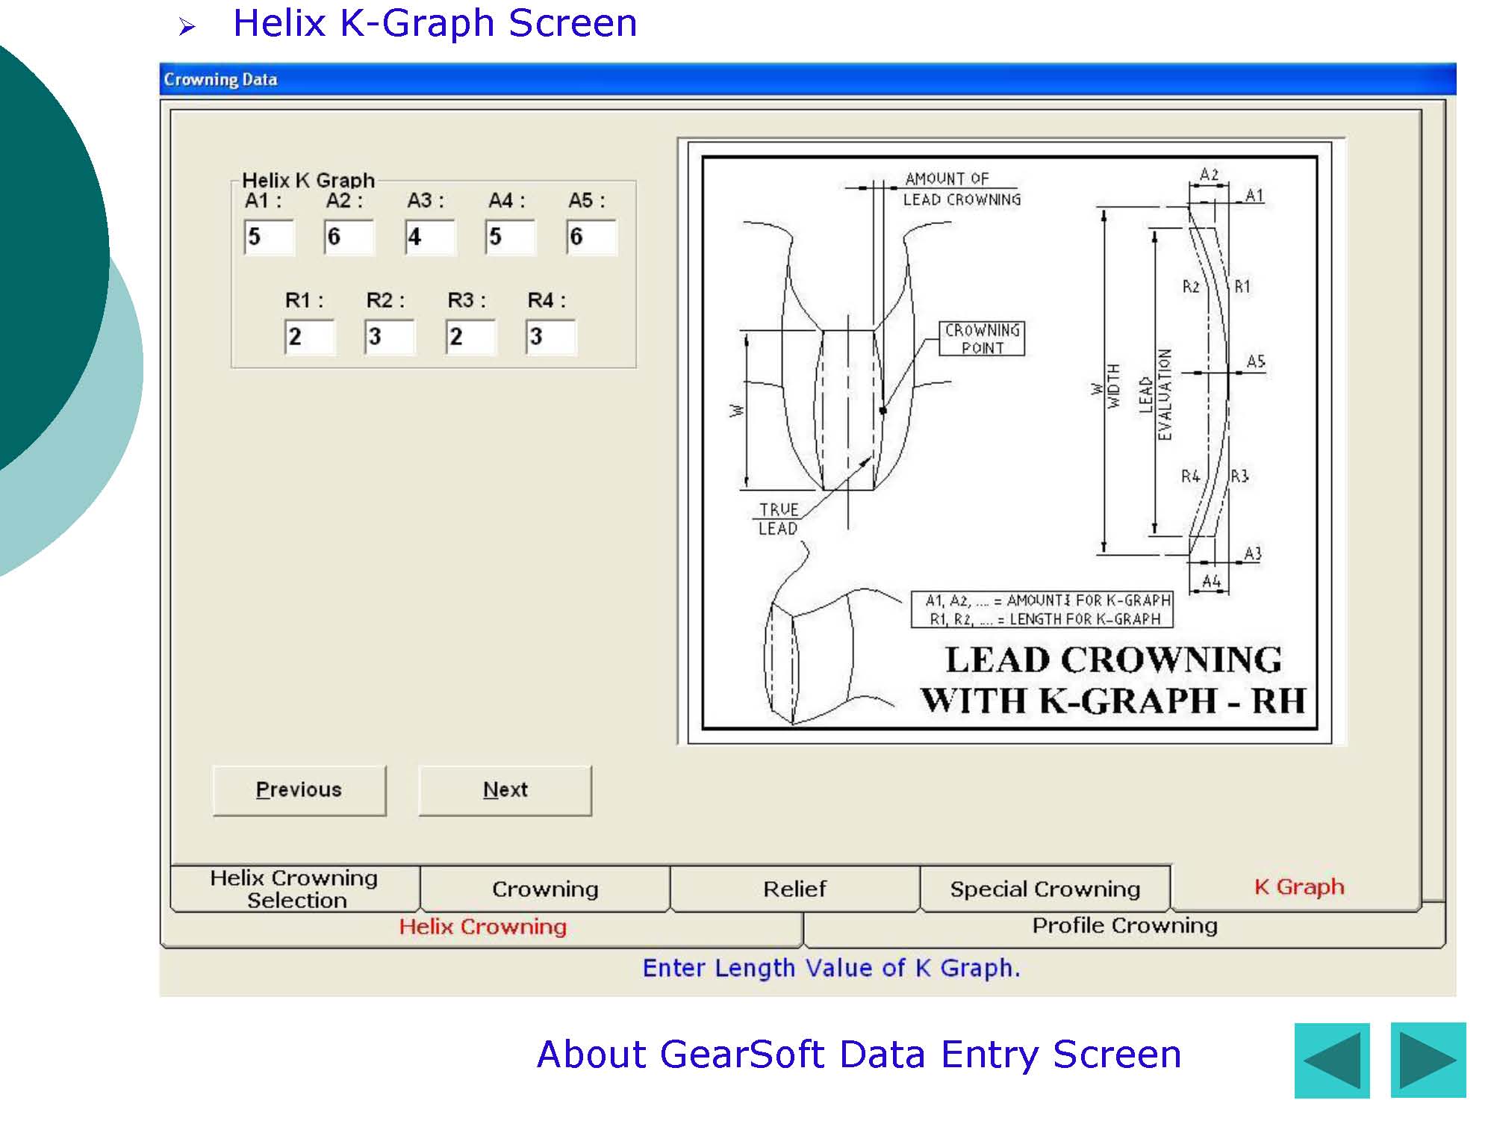This screenshot has width=1494, height=1121.
Task: Select the K Graph tab
Action: pos(1298,887)
